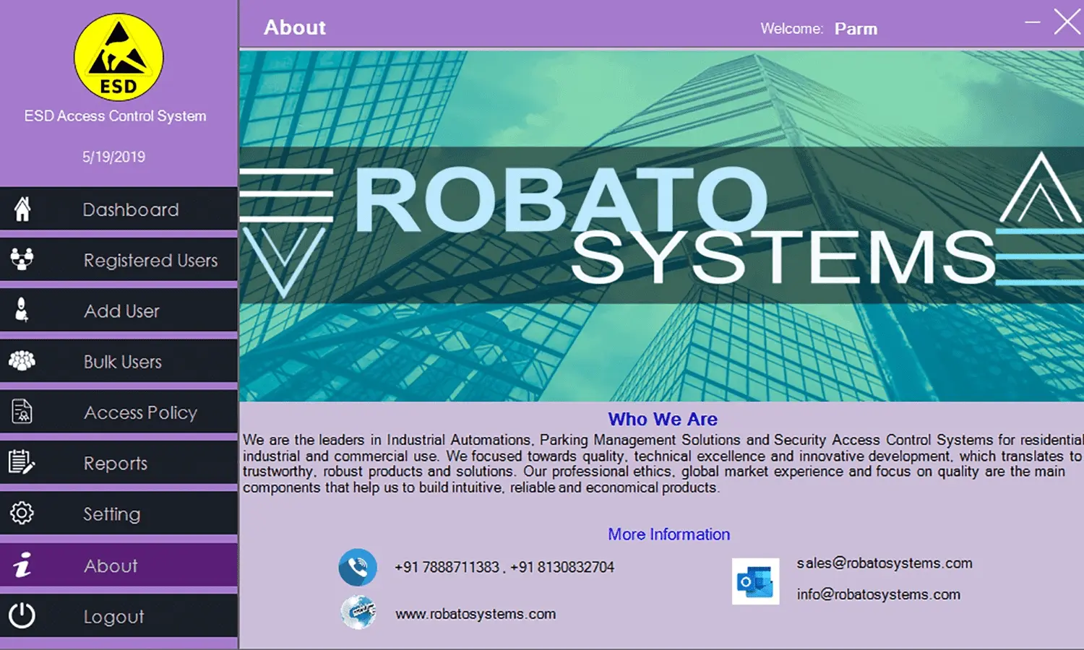Go to the Reports section
Screen dimensions: 1084x650
point(116,463)
